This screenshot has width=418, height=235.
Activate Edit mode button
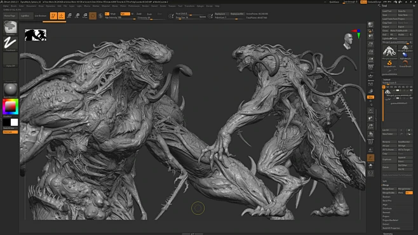tap(53, 16)
